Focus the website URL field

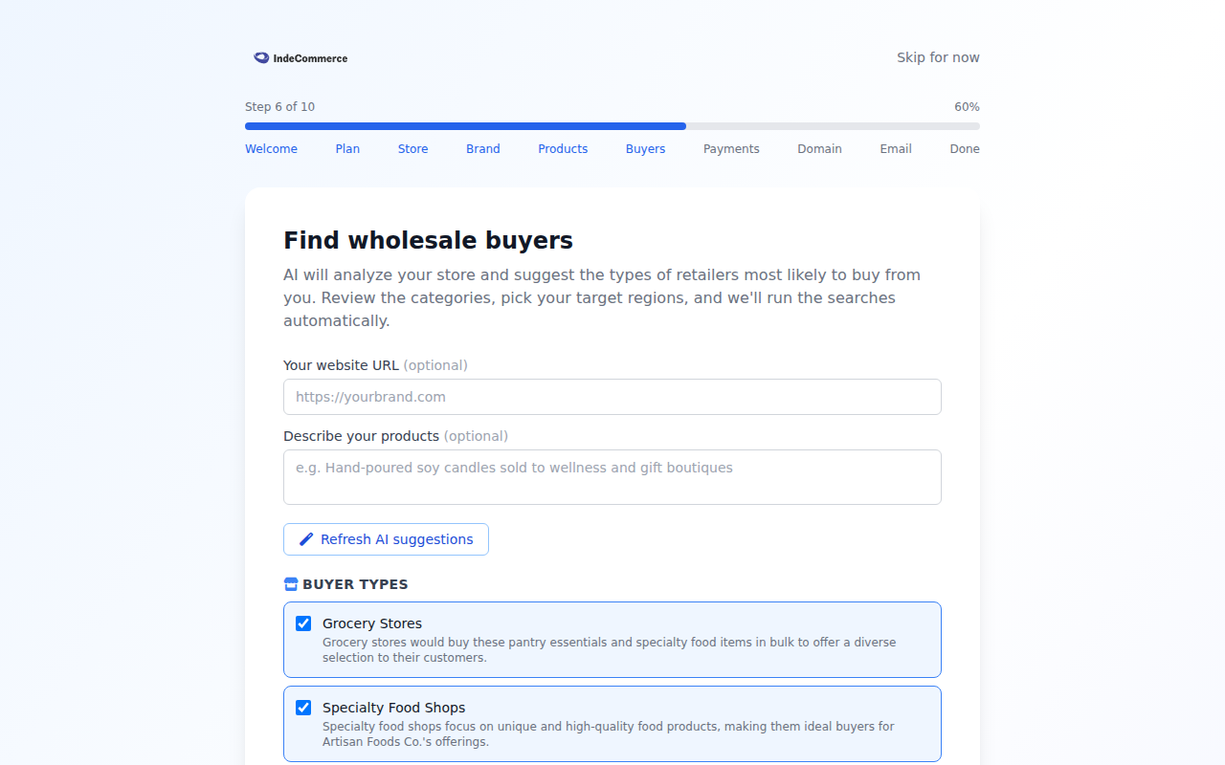(x=612, y=397)
